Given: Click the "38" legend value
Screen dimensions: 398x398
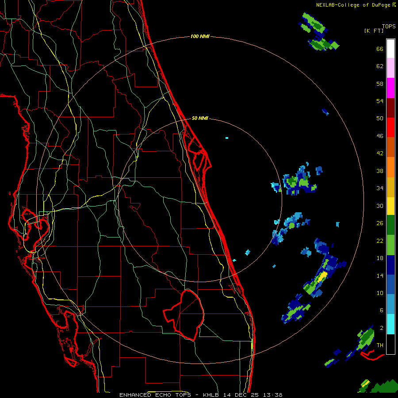Looking at the screenshot, I should (x=380, y=171).
